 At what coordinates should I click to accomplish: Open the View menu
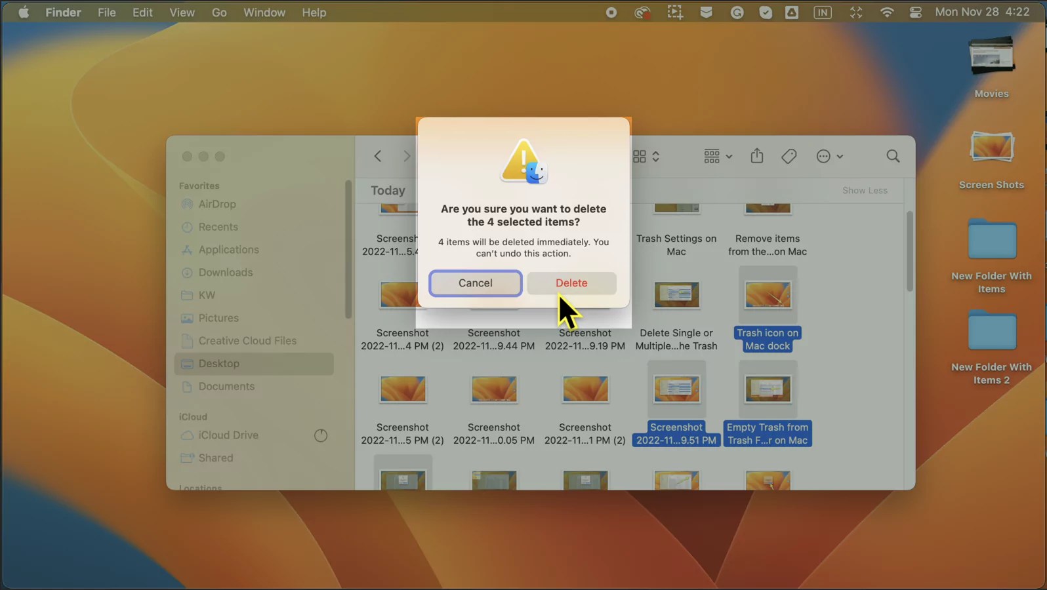click(182, 12)
